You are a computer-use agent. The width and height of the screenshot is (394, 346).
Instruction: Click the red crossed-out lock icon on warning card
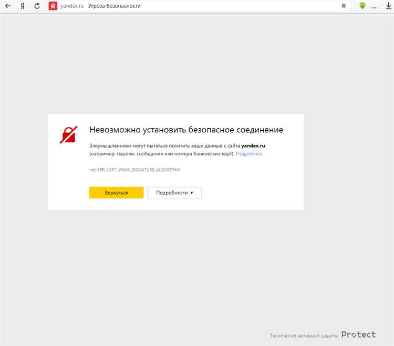pyautogui.click(x=69, y=134)
